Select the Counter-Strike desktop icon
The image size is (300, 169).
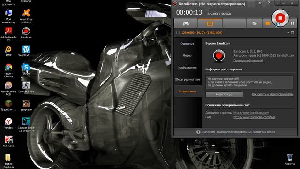pyautogui.click(x=26, y=87)
